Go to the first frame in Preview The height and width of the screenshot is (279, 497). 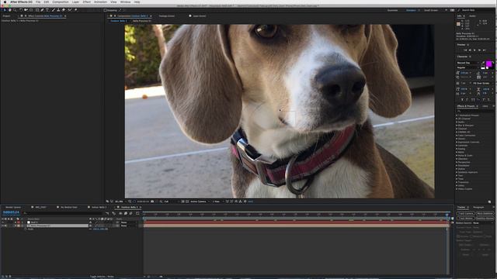pyautogui.click(x=465, y=50)
